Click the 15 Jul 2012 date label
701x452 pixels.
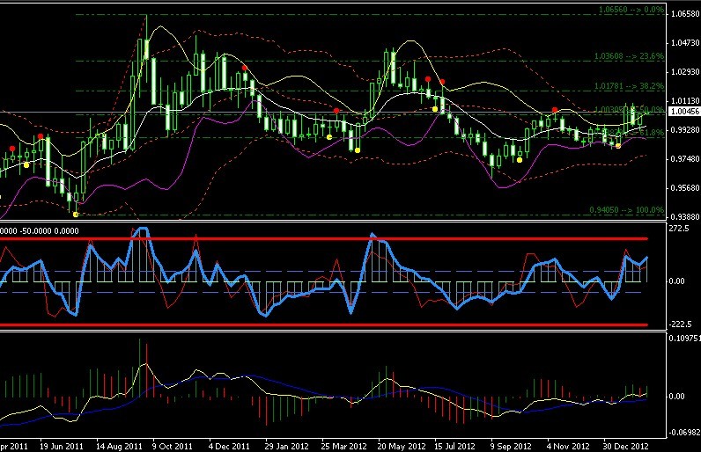tap(454, 446)
